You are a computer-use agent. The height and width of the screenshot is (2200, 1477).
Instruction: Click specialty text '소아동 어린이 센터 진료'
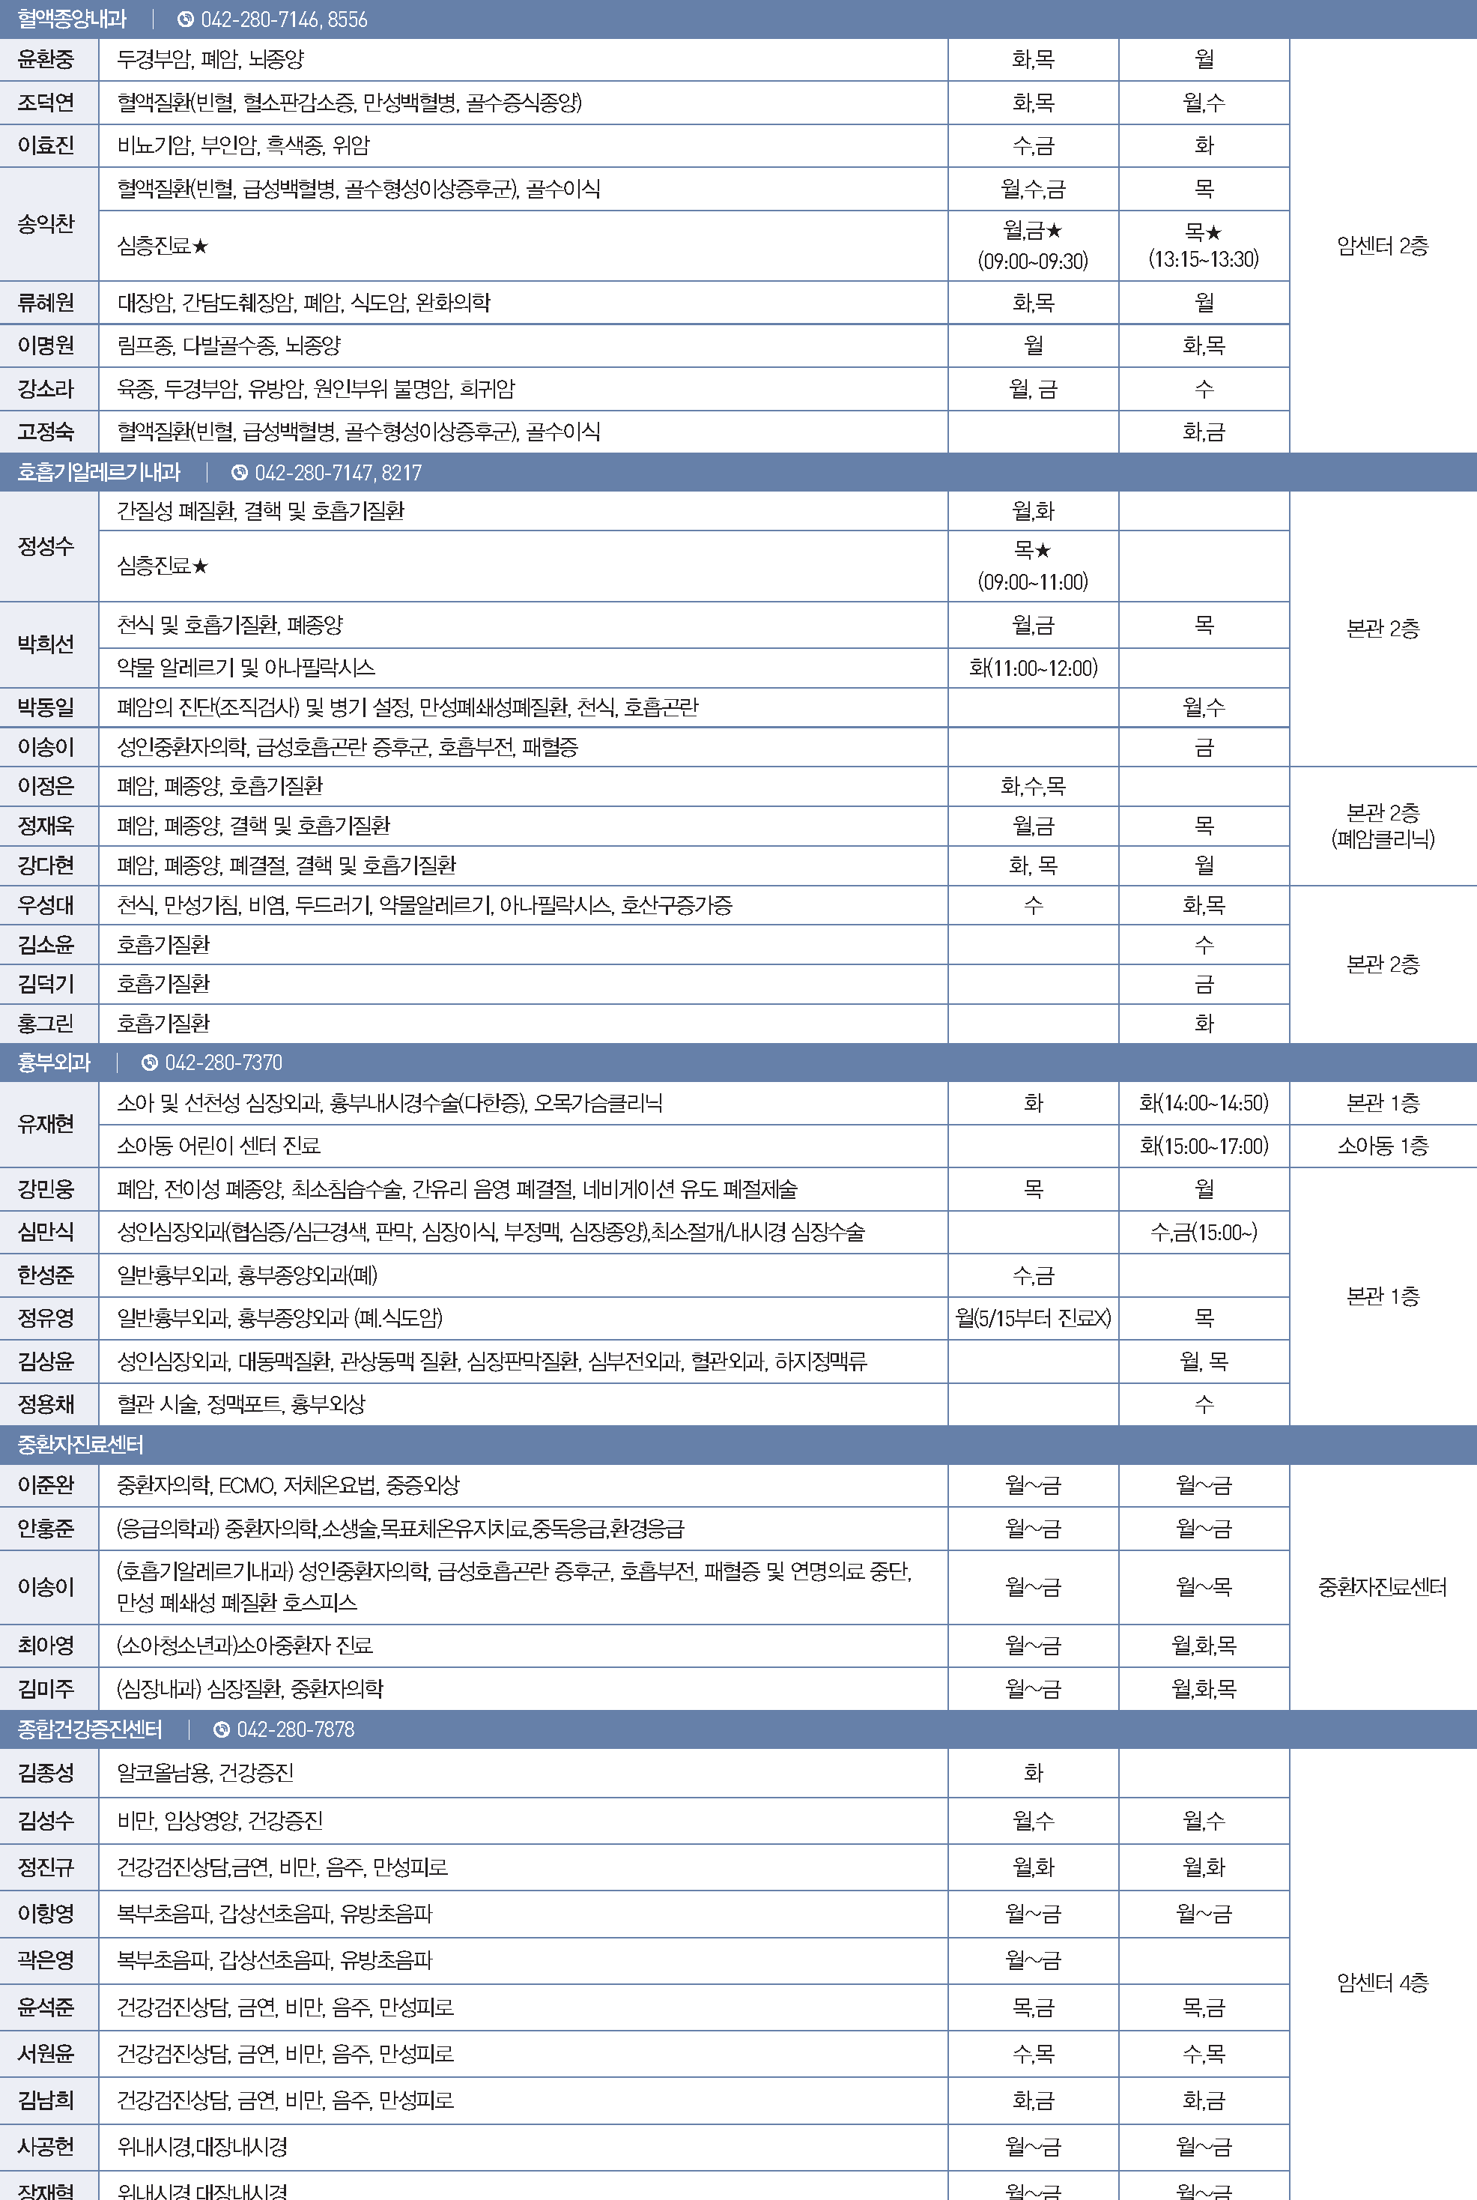tap(219, 1146)
